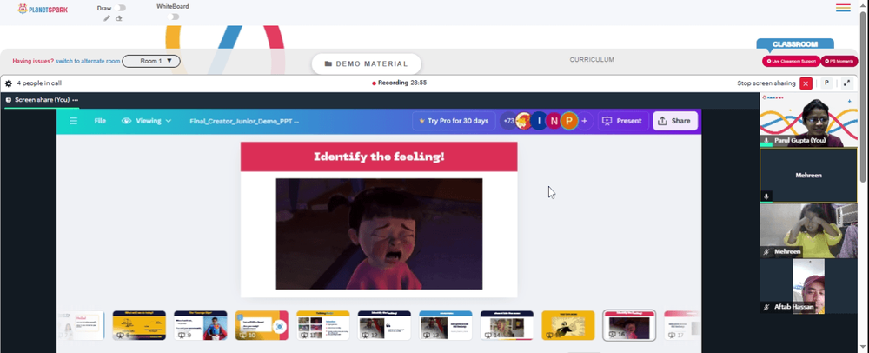869x353 pixels.
Task: Toggle the WhiteBoard switch
Action: 175,17
